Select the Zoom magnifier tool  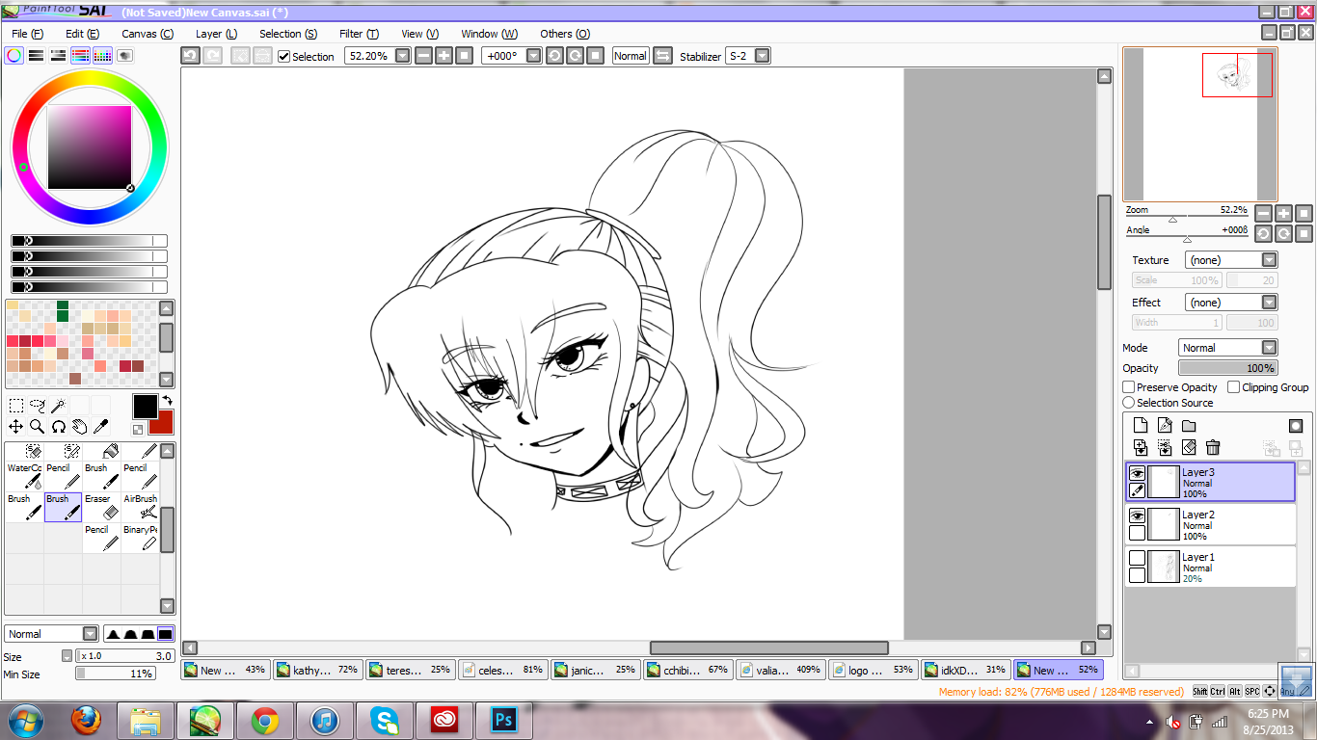point(38,426)
